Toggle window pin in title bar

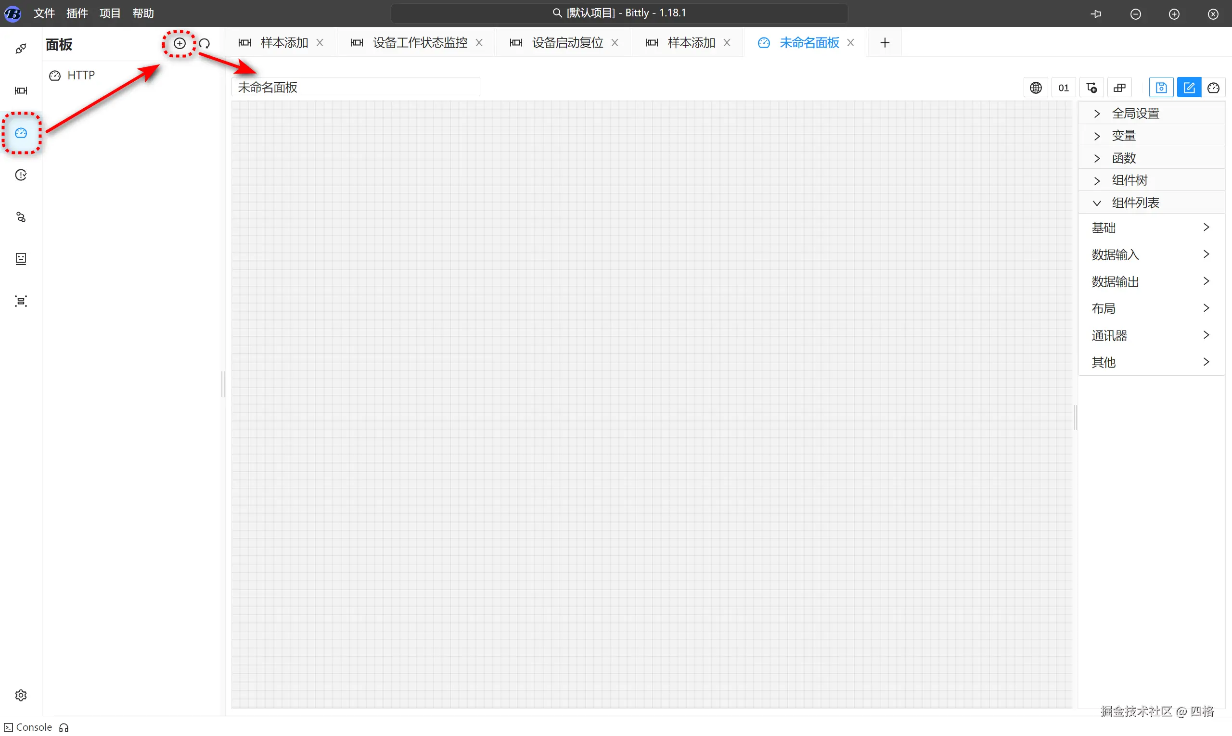coord(1096,14)
